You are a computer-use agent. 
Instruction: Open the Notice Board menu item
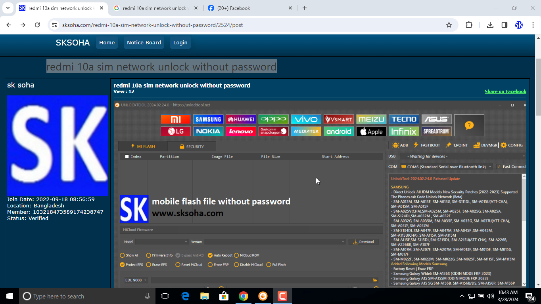click(144, 43)
